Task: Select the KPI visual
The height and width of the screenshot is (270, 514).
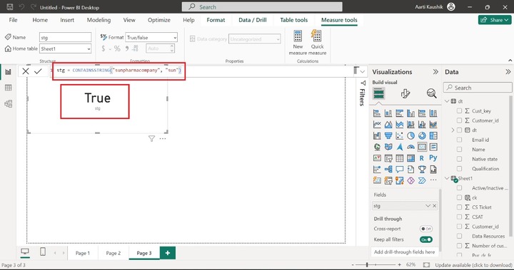Action: pyautogui.click(x=377, y=158)
